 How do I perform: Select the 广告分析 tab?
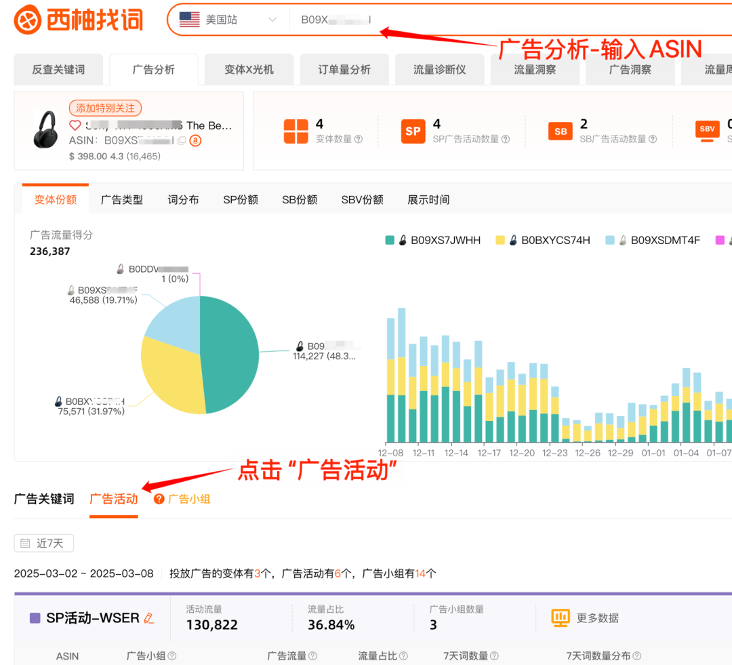coord(154,70)
